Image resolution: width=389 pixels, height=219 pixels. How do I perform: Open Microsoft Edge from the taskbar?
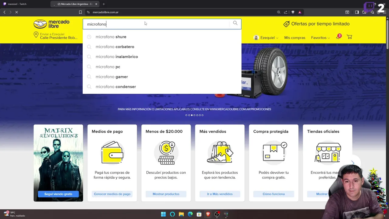pyautogui.click(x=190, y=214)
